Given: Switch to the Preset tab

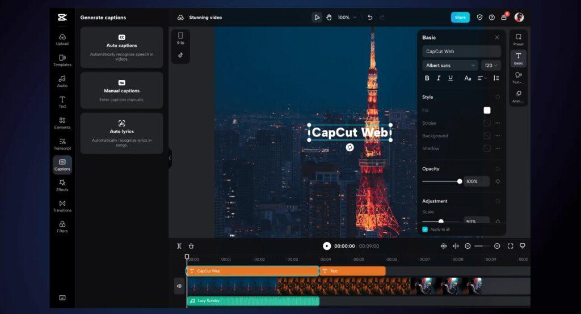Looking at the screenshot, I should pyautogui.click(x=518, y=40).
